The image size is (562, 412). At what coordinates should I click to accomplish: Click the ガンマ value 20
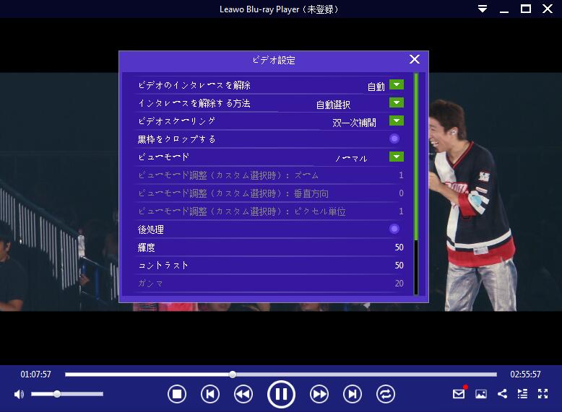[399, 284]
